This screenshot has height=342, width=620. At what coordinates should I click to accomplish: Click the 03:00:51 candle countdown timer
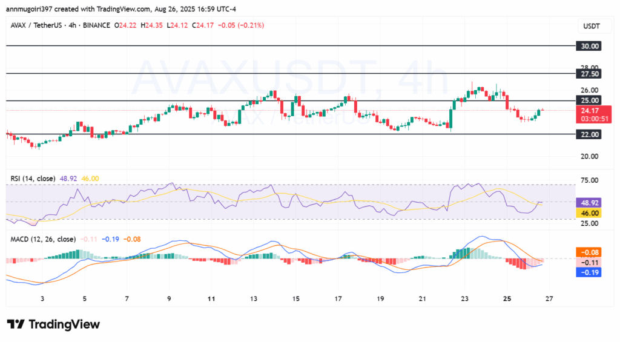click(594, 119)
